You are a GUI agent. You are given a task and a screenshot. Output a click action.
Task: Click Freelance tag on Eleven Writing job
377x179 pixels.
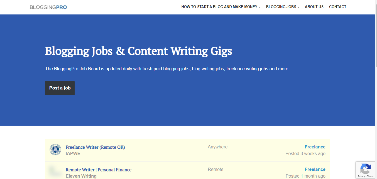click(x=315, y=170)
